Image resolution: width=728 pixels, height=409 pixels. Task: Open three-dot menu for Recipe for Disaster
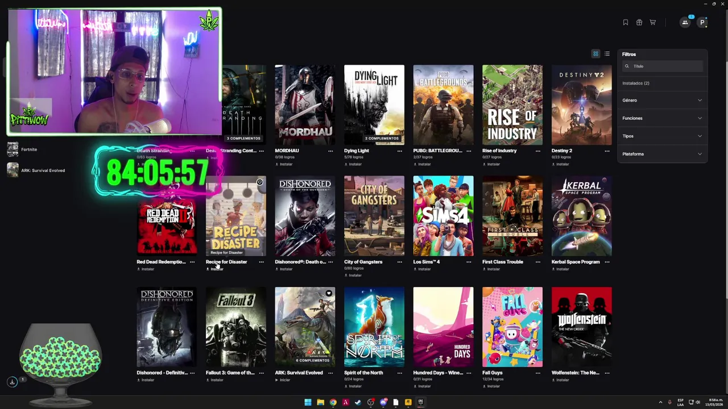[x=261, y=262]
